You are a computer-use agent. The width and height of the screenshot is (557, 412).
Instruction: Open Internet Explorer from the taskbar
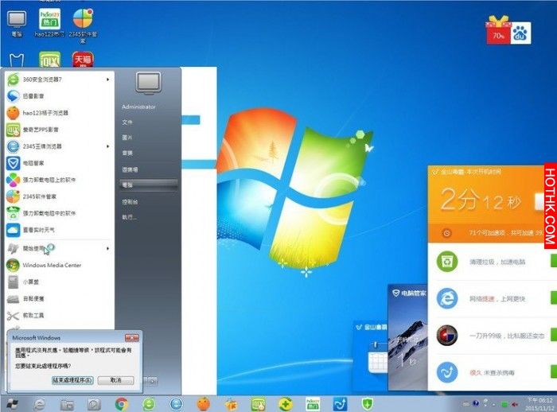39,405
